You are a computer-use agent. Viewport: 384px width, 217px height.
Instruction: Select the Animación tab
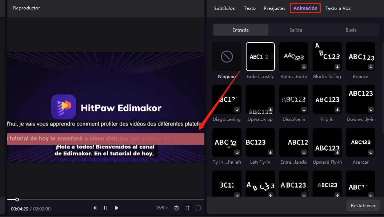(305, 8)
